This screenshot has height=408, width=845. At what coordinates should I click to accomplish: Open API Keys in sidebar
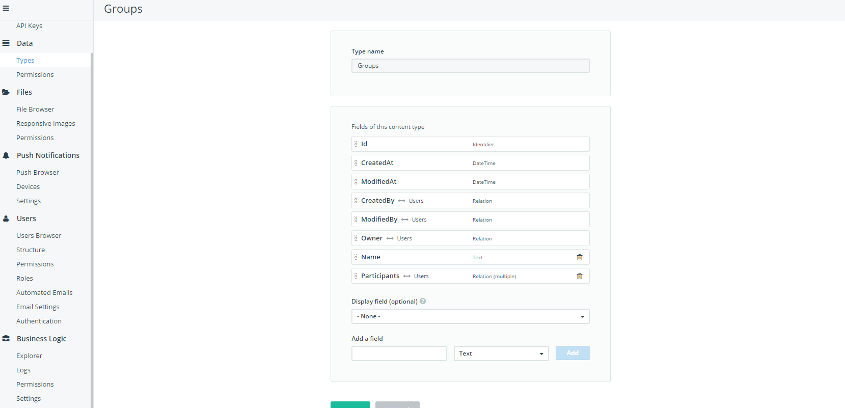[29, 25]
